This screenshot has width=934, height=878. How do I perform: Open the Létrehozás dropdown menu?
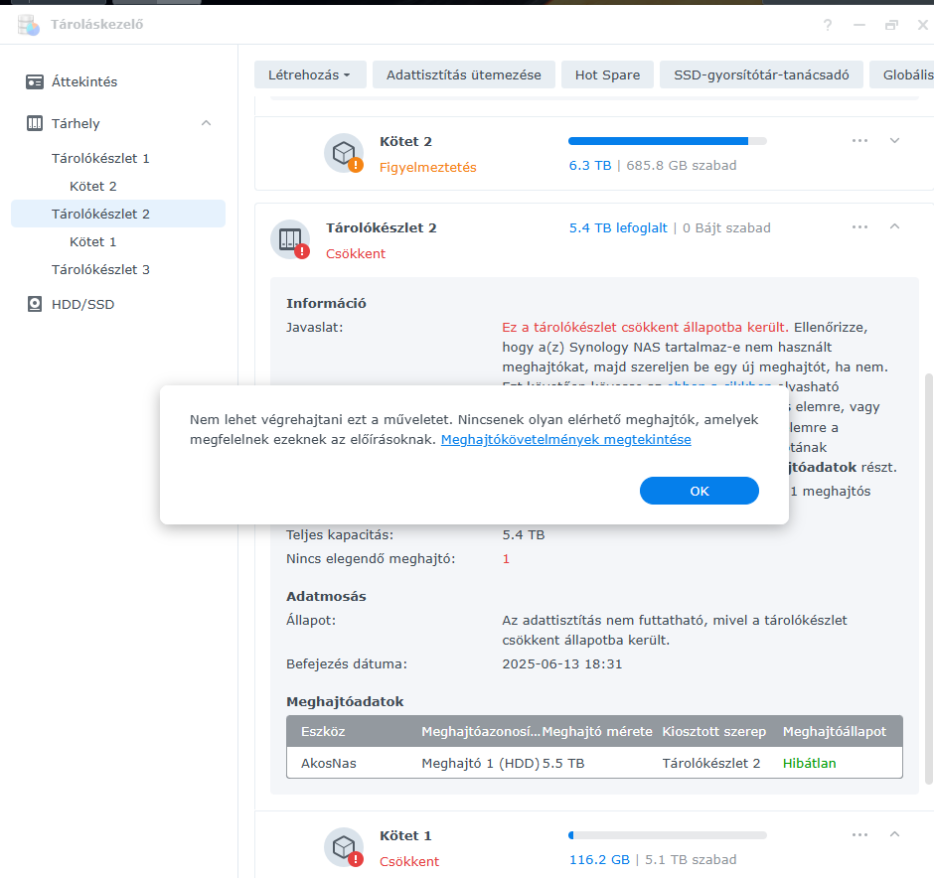coord(310,74)
